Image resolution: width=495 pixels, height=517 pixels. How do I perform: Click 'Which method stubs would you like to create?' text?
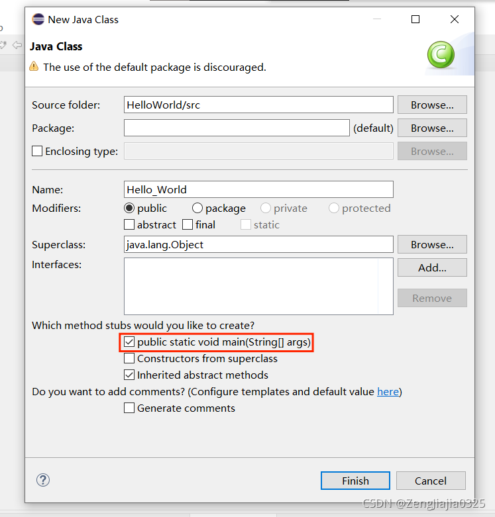click(x=143, y=326)
